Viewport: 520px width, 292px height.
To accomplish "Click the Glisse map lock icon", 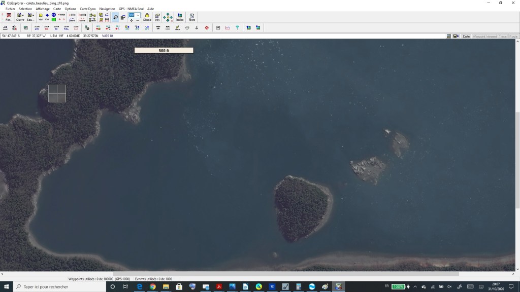I will coord(147,17).
